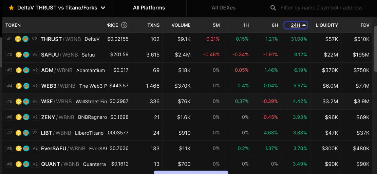This screenshot has height=174, width=377.
Task: Click BNB chain icon in ZENY row
Action: [19, 117]
